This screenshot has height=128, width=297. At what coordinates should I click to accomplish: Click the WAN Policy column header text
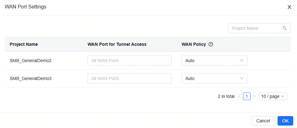point(194,44)
